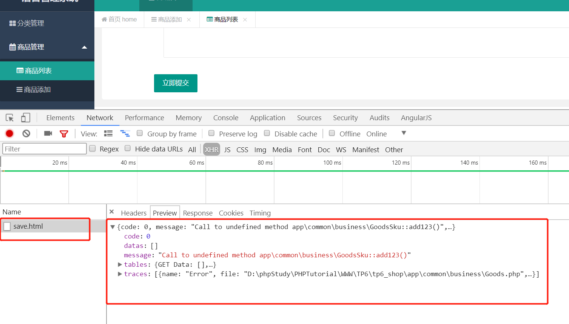Click the 立即提交 submit button

click(176, 83)
